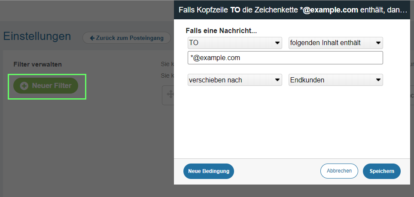This screenshot has width=414, height=197.
Task: Add a condition with Neue Bedingung
Action: (209, 171)
